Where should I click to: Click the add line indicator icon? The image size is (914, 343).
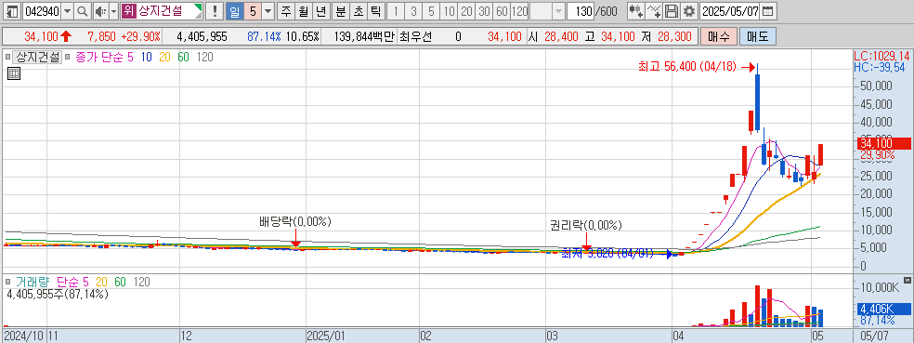pyautogui.click(x=655, y=10)
